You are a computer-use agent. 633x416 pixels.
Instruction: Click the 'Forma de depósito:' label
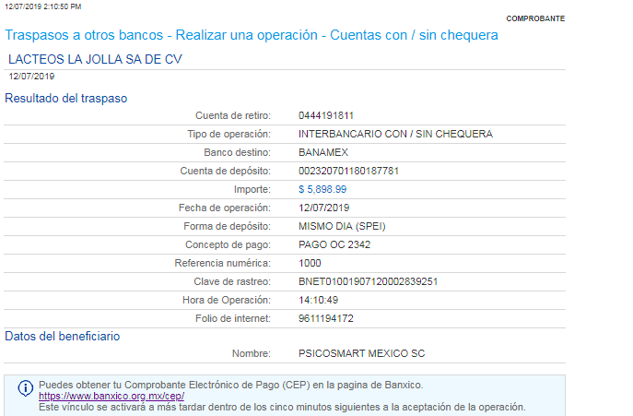pos(227,226)
